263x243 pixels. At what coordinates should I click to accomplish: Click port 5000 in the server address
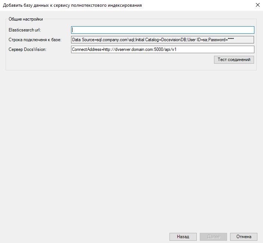click(x=159, y=49)
